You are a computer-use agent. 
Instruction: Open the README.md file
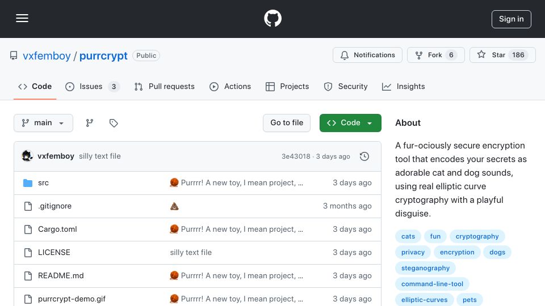(61, 276)
